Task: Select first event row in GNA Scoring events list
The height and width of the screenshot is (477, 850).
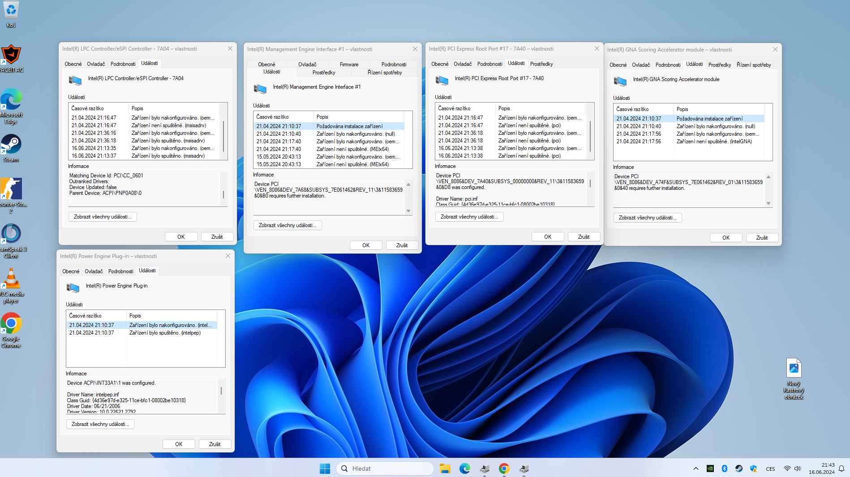Action: coord(690,119)
